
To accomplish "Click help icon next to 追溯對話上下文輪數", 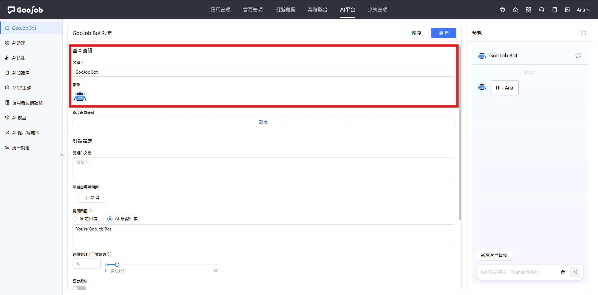I will pyautogui.click(x=109, y=254).
